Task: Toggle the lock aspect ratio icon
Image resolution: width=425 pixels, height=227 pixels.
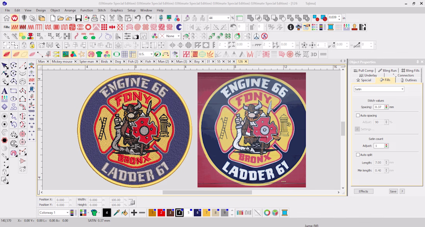Action: click(132, 202)
